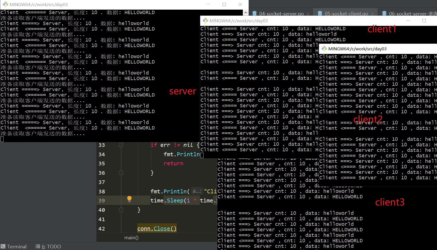Click the 'if err != nil' statement on line 33
Viewport: 437px width, 250px height.
(x=175, y=145)
